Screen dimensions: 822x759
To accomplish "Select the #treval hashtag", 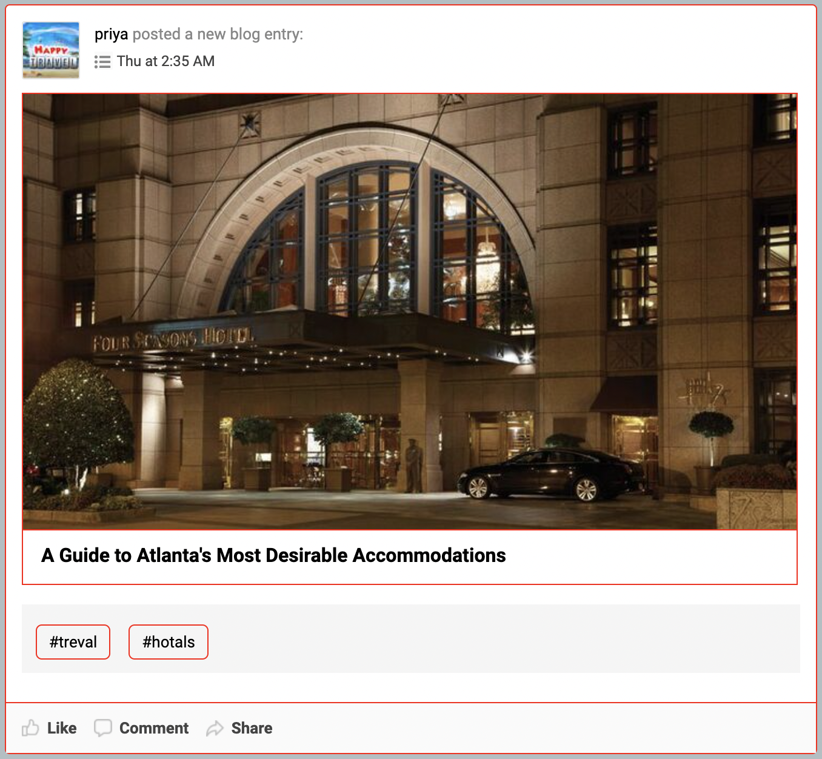I will (73, 642).
